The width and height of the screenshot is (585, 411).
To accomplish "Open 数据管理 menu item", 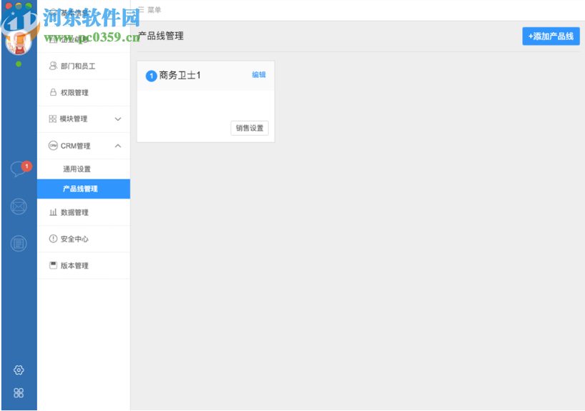I will tap(84, 212).
